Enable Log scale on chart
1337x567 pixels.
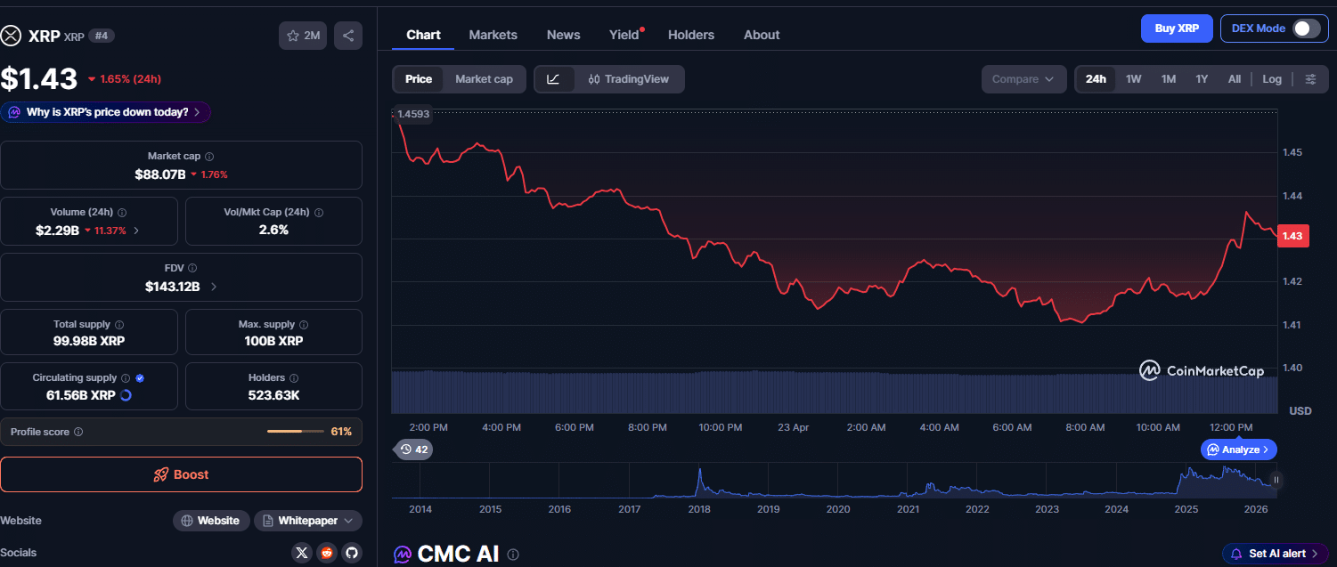coord(1271,79)
